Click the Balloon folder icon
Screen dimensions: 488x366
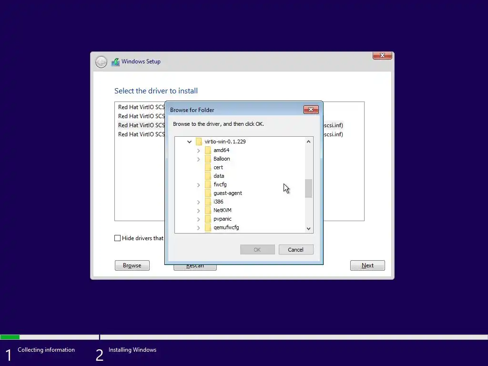point(208,159)
